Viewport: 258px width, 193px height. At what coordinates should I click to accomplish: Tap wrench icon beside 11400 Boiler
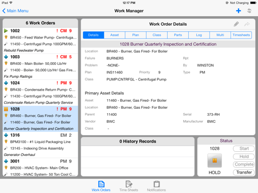click(6, 70)
